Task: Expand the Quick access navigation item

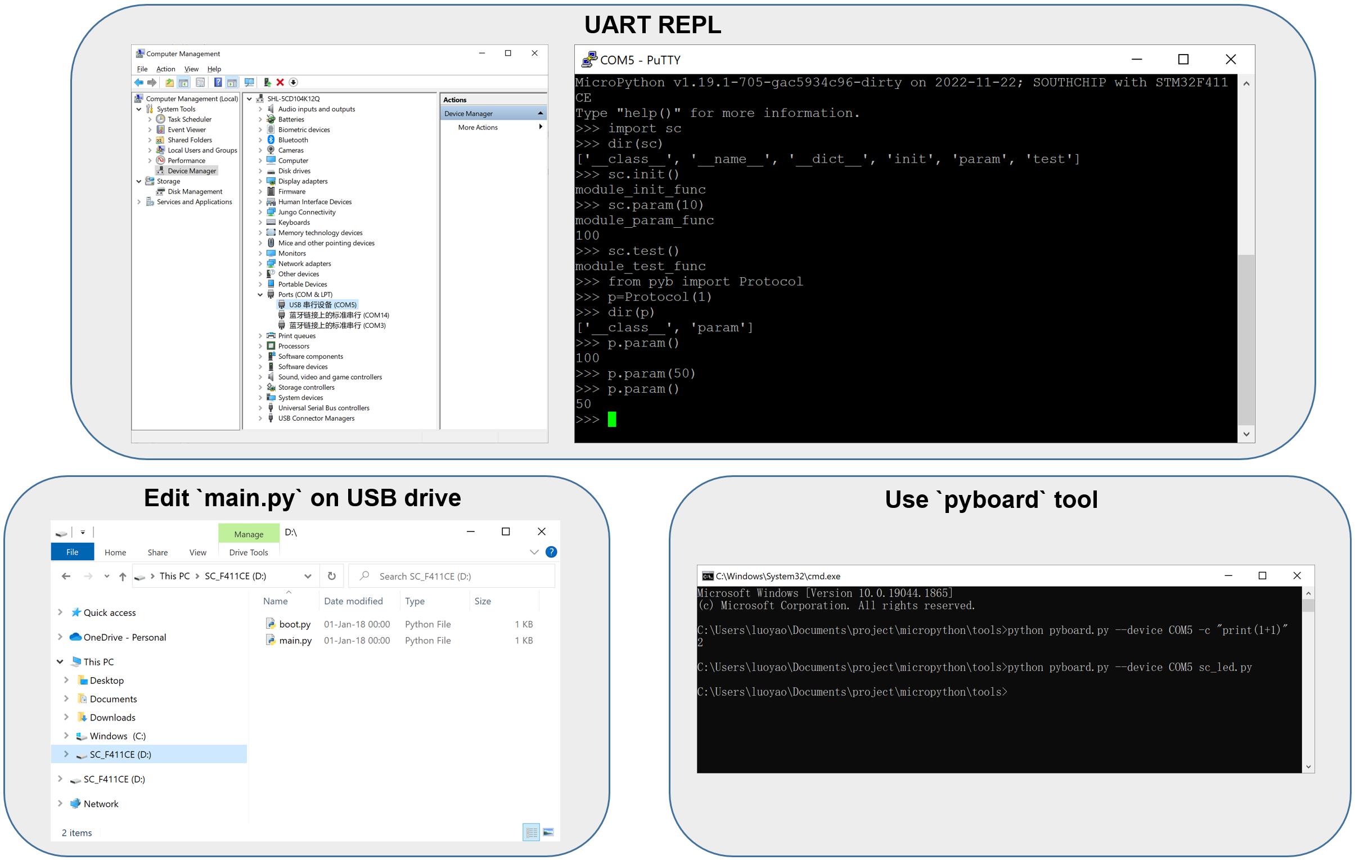Action: pos(60,613)
